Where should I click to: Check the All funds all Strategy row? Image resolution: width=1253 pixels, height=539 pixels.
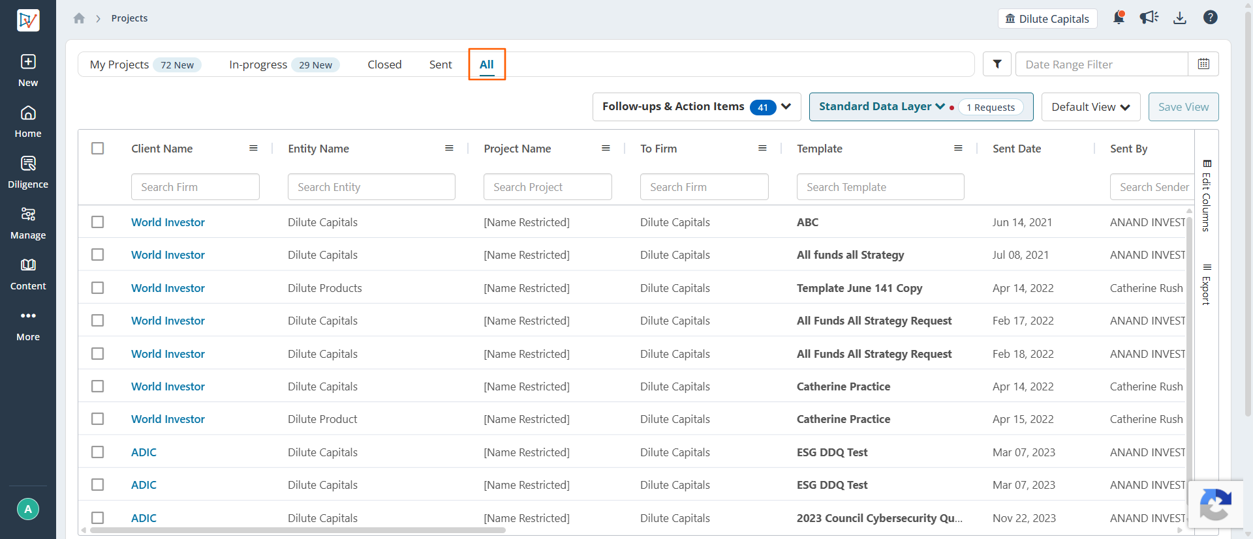click(x=98, y=255)
